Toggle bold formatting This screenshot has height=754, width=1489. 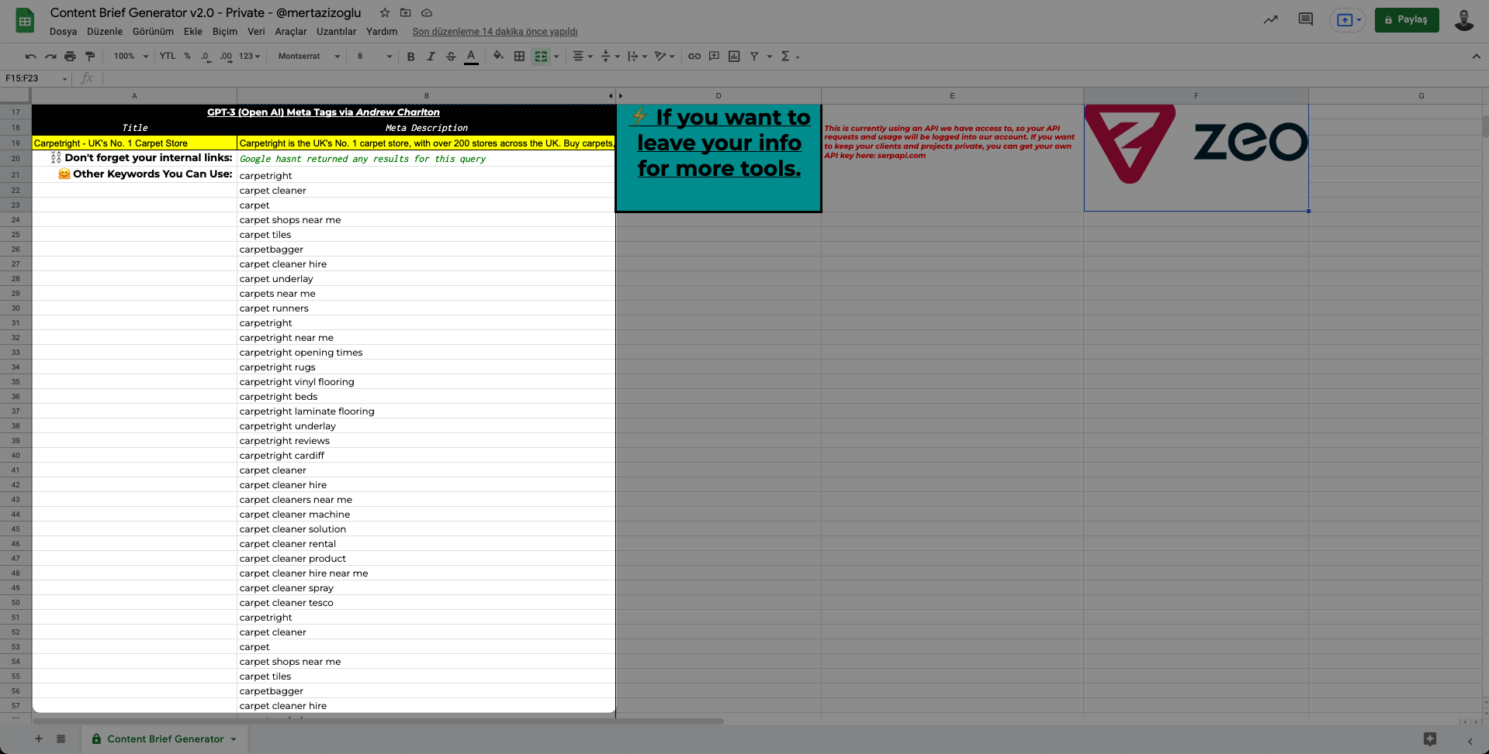click(411, 57)
